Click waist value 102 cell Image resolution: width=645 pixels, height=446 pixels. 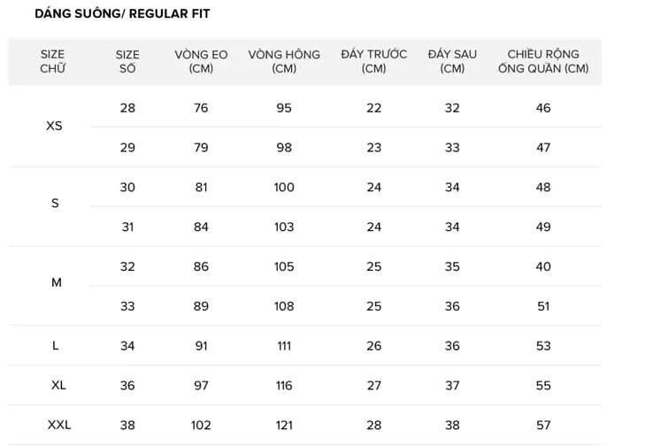pyautogui.click(x=201, y=425)
